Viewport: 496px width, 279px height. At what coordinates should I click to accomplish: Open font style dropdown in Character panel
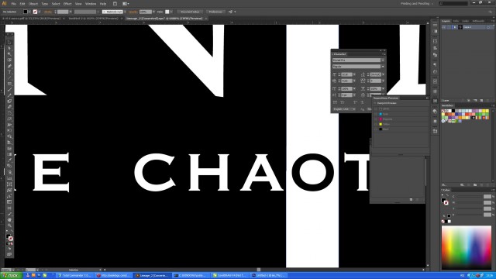point(383,67)
